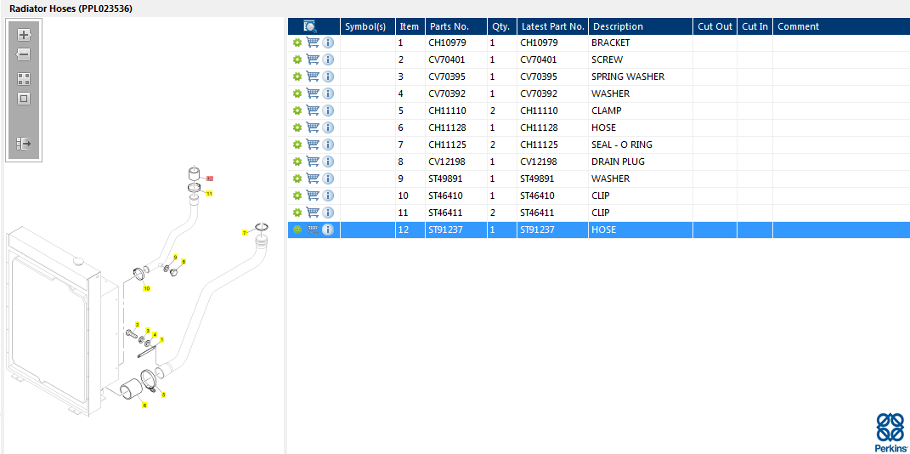Click the zoom in (plus) diagram tool
Screen dimensions: 910x454
click(24, 35)
